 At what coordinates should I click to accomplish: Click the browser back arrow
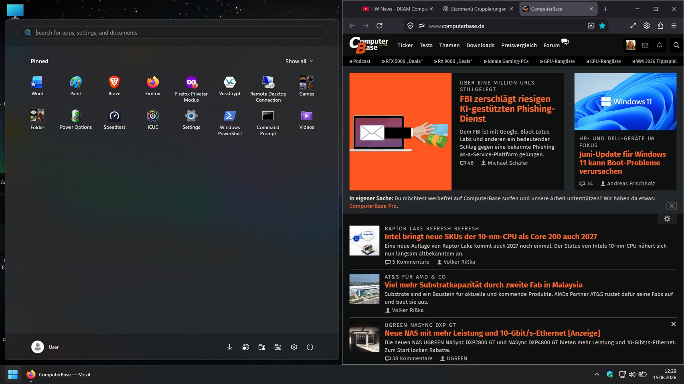[x=352, y=26]
